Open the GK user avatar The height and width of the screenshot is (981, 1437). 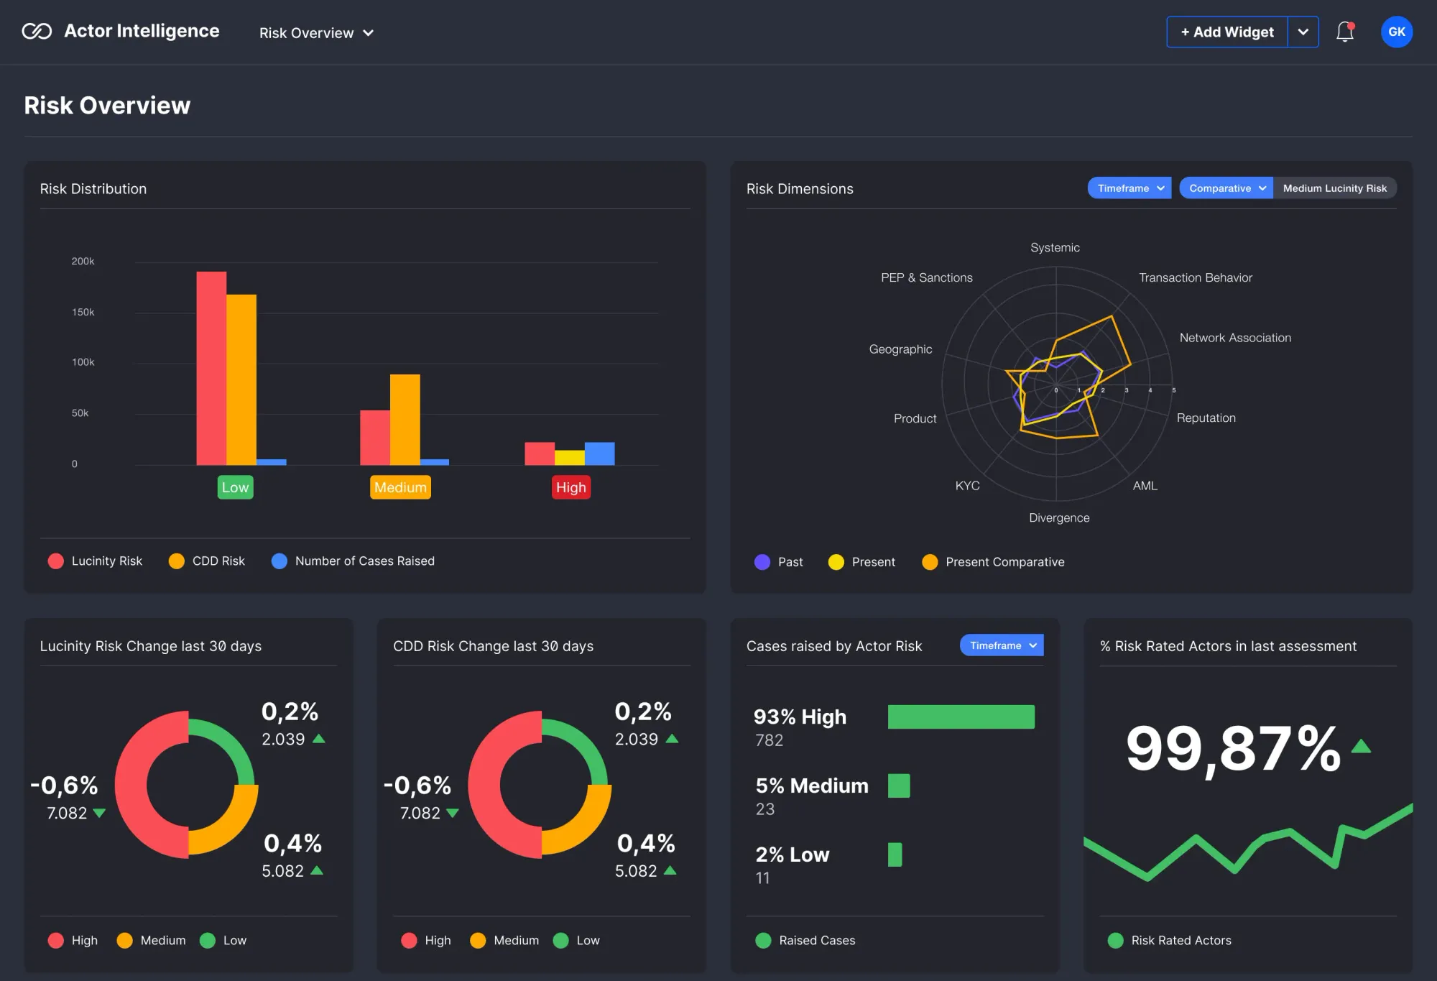(1396, 32)
